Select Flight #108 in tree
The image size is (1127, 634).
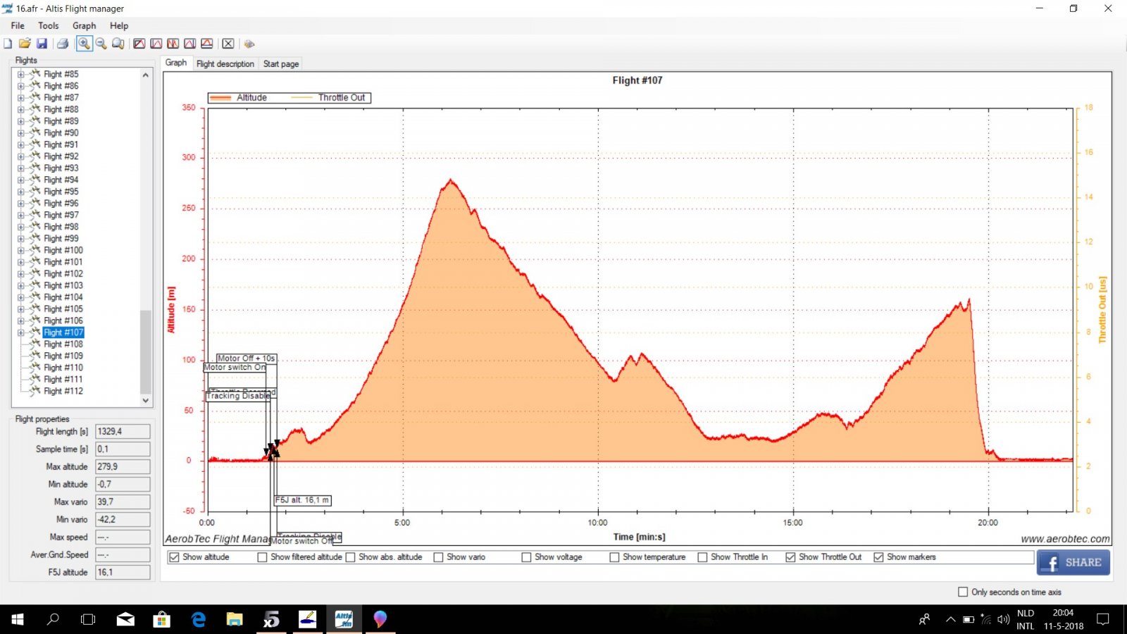tap(63, 344)
